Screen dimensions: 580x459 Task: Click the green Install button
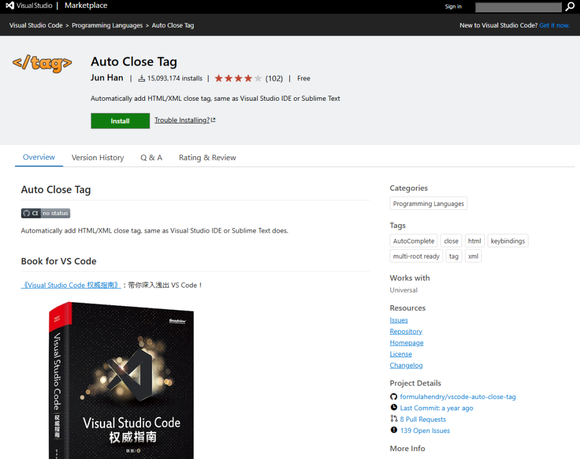click(x=120, y=121)
